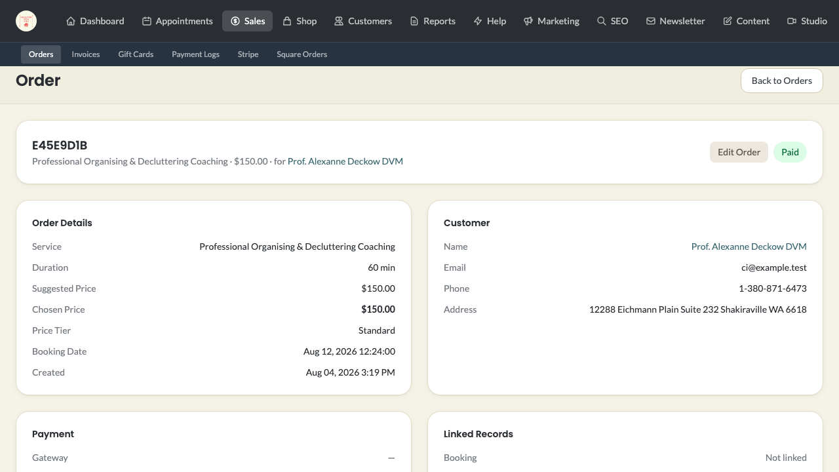Click the Back to Orders button
The image size is (839, 472).
click(x=782, y=81)
